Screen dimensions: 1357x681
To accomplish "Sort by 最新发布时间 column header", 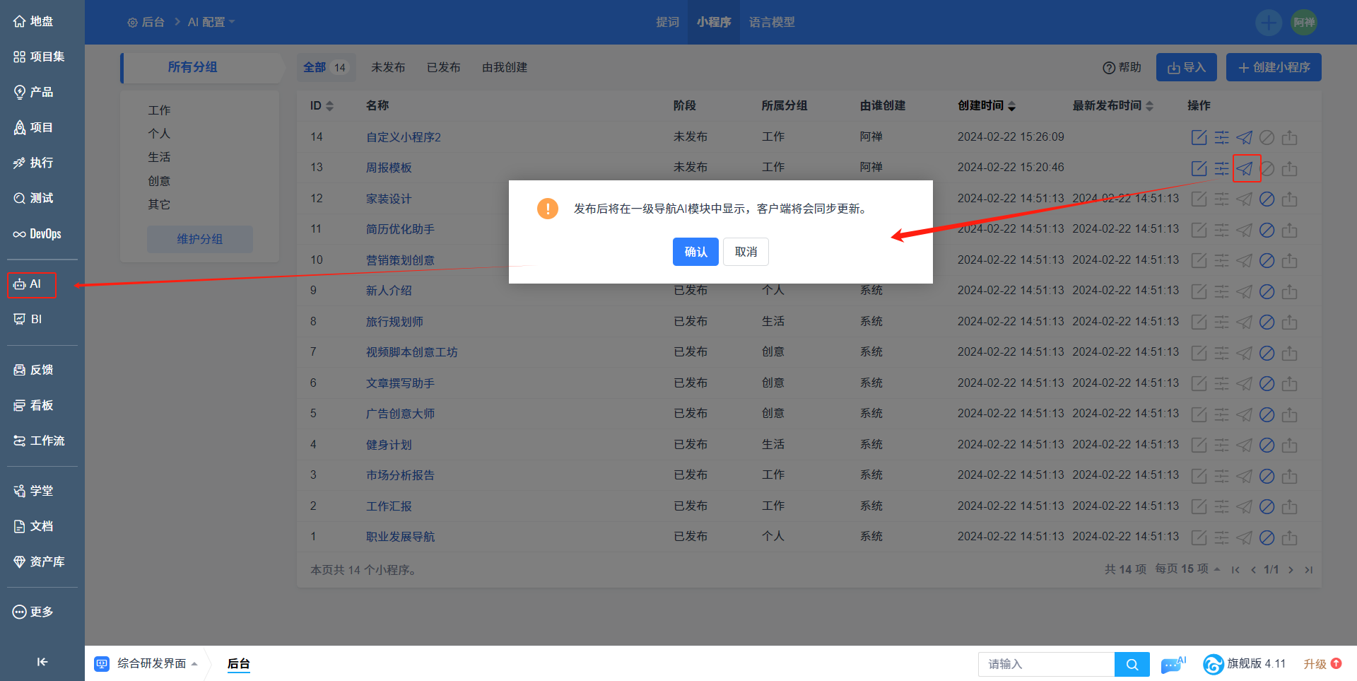I will [1112, 105].
